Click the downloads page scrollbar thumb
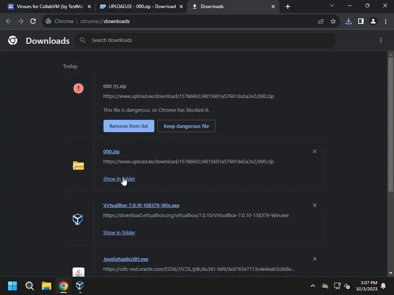394x295 pixels. click(x=391, y=125)
